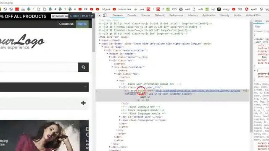
Task: Switch to the Sources tab
Action: (x=145, y=16)
